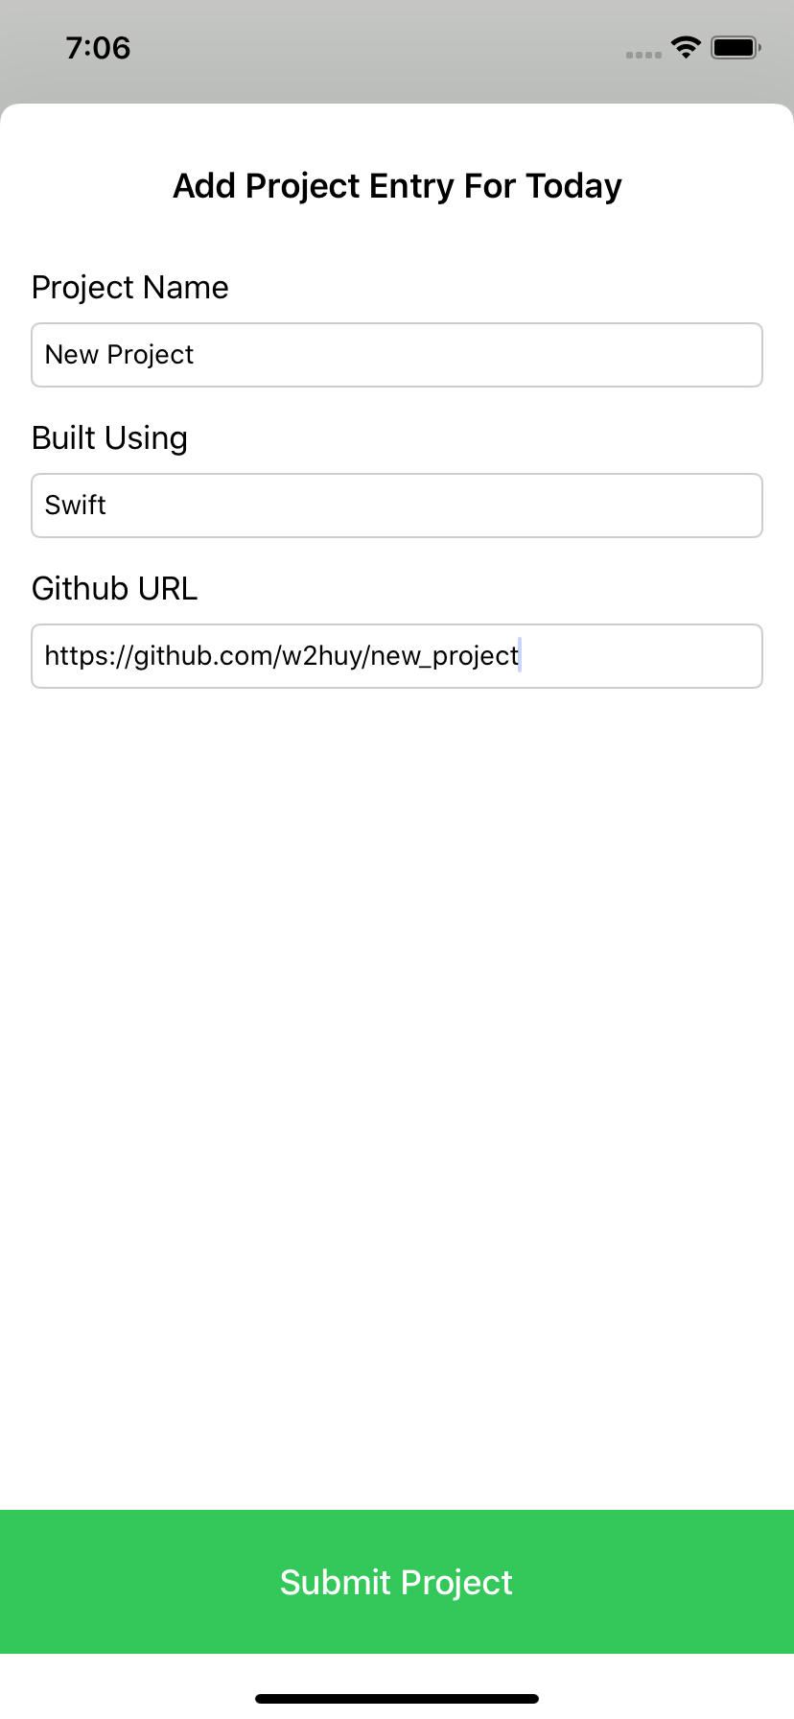Tap the cellular signal dots
The image size is (794, 1719).
[643, 55]
